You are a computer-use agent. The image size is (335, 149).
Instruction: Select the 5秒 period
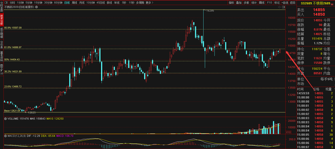coord(124,3)
